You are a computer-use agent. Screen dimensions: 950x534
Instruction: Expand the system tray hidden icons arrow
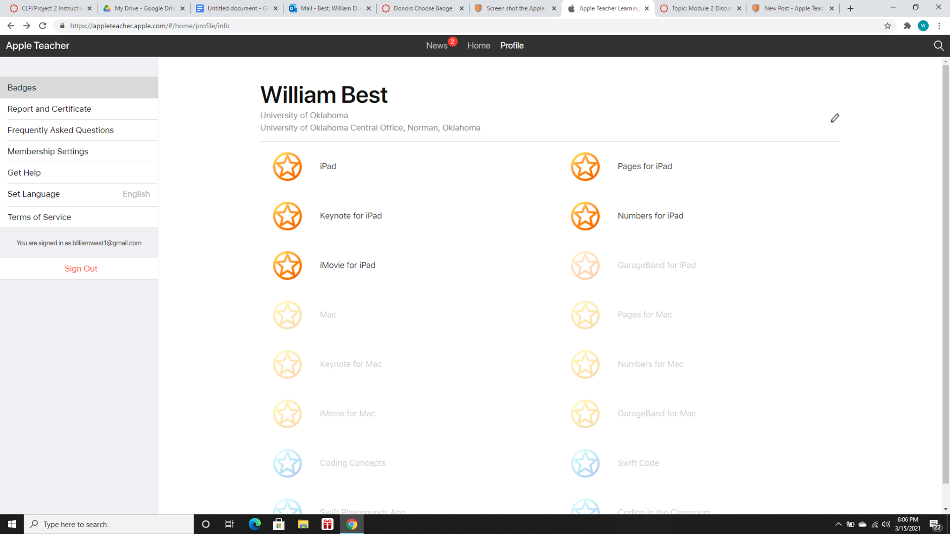838,524
